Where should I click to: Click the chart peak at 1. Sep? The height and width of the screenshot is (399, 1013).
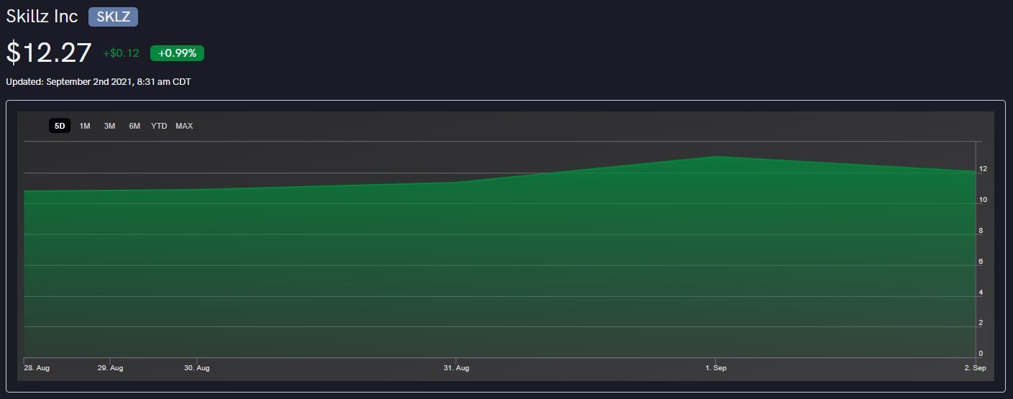tap(715, 156)
